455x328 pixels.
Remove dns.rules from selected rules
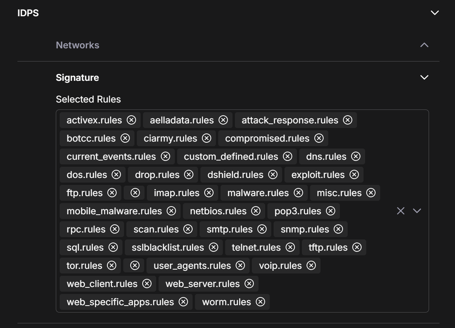coord(355,157)
